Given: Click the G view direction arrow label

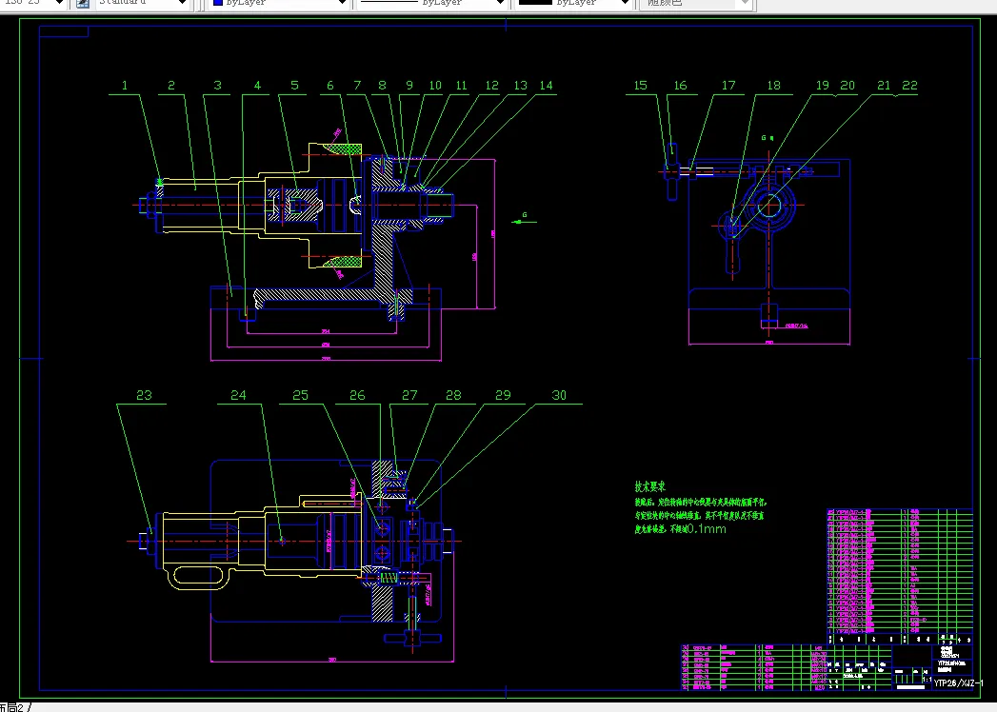Looking at the screenshot, I should coord(525,215).
